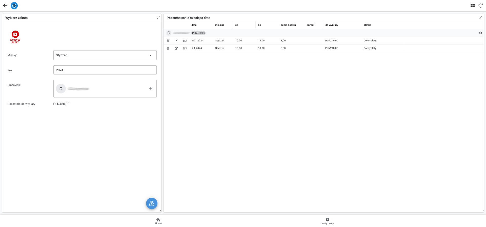Click the blue clock app icon
The image size is (486, 227).
click(14, 6)
